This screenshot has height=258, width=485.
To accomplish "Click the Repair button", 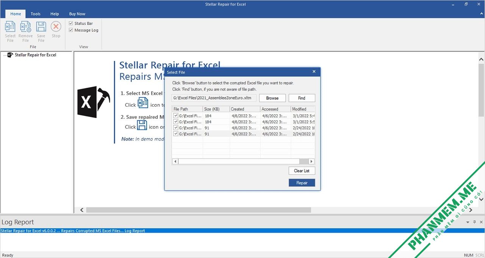I will point(302,183).
